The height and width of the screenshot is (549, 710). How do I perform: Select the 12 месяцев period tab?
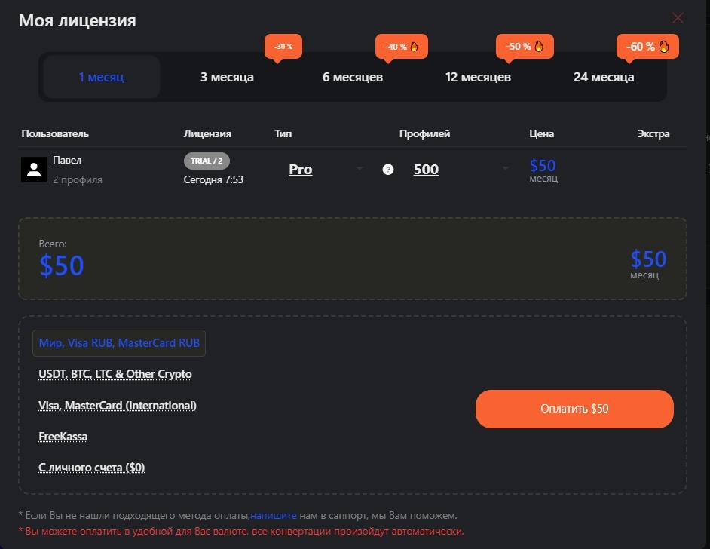coord(478,77)
